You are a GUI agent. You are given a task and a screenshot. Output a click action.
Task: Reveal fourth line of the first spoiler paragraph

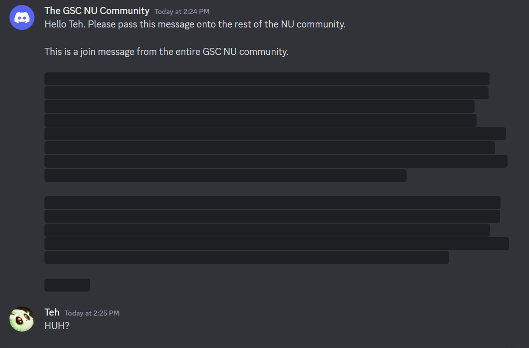coord(260,120)
